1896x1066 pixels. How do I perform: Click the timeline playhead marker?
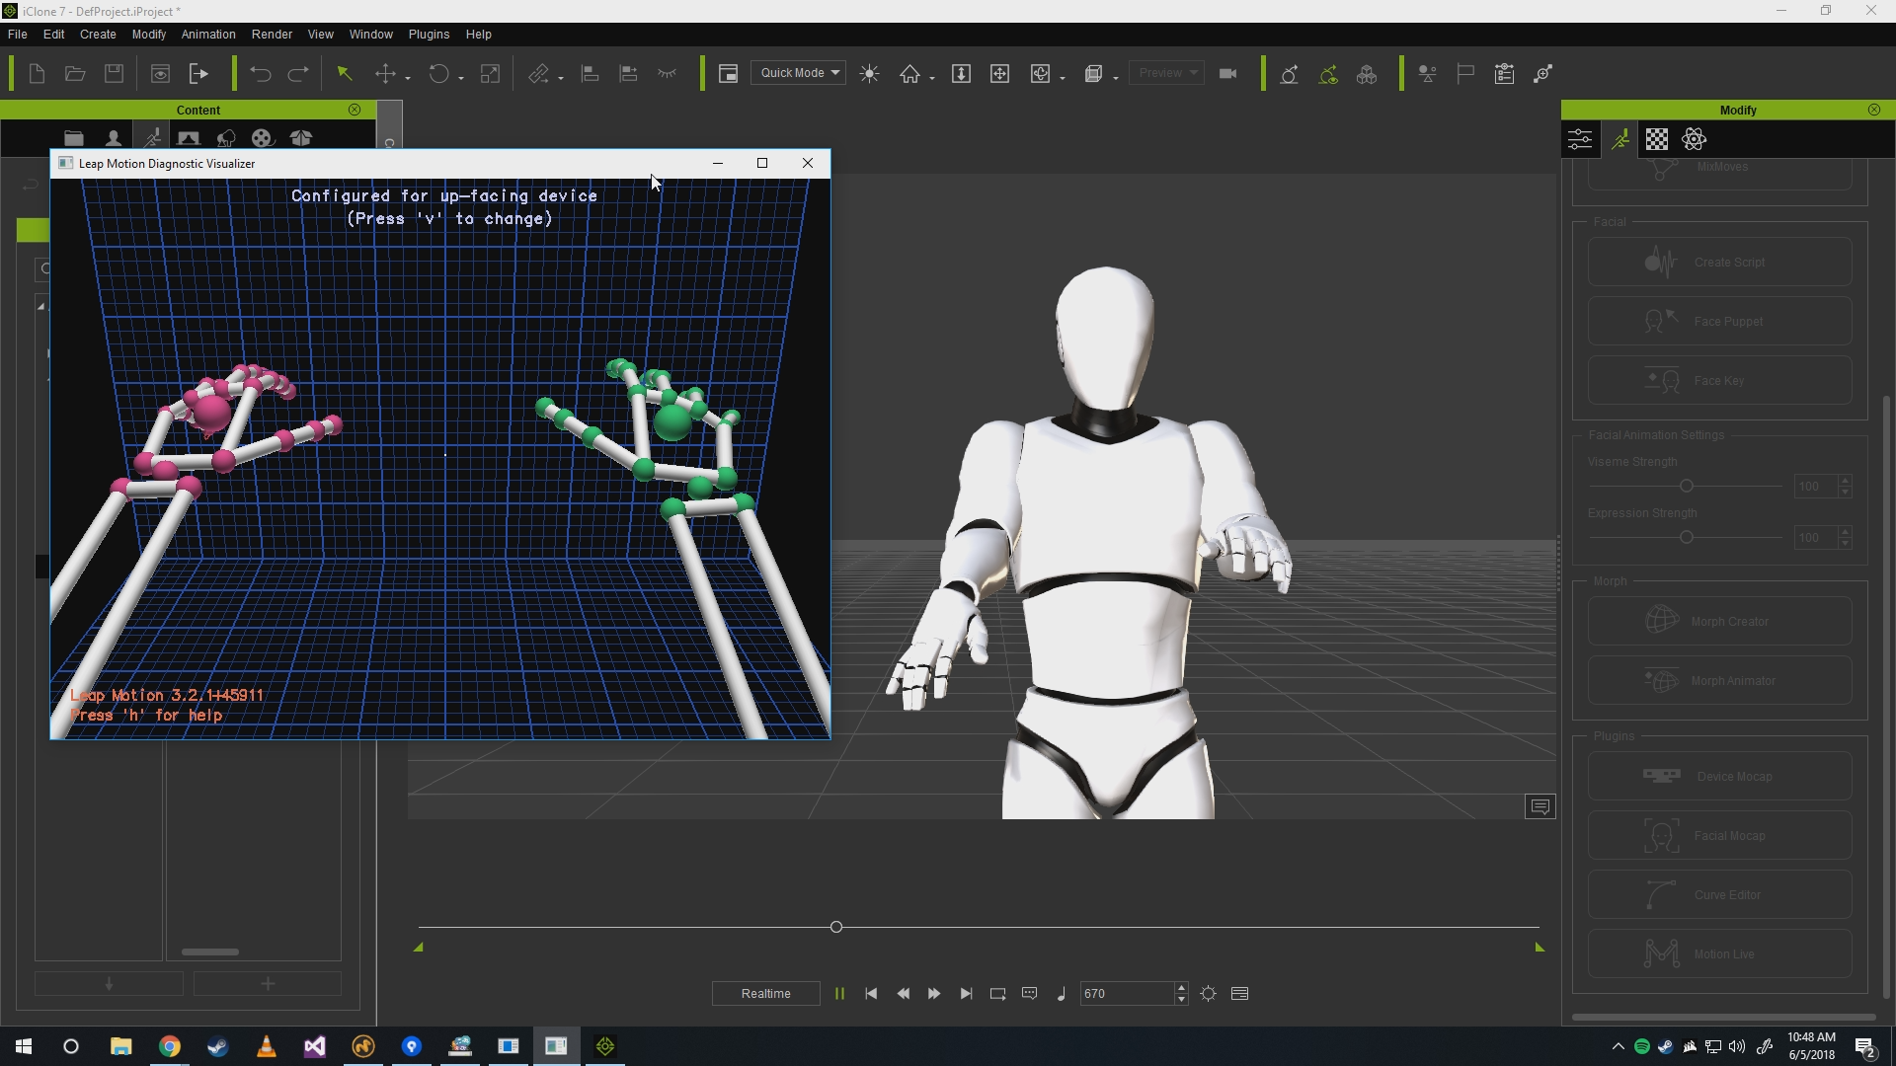point(836,927)
